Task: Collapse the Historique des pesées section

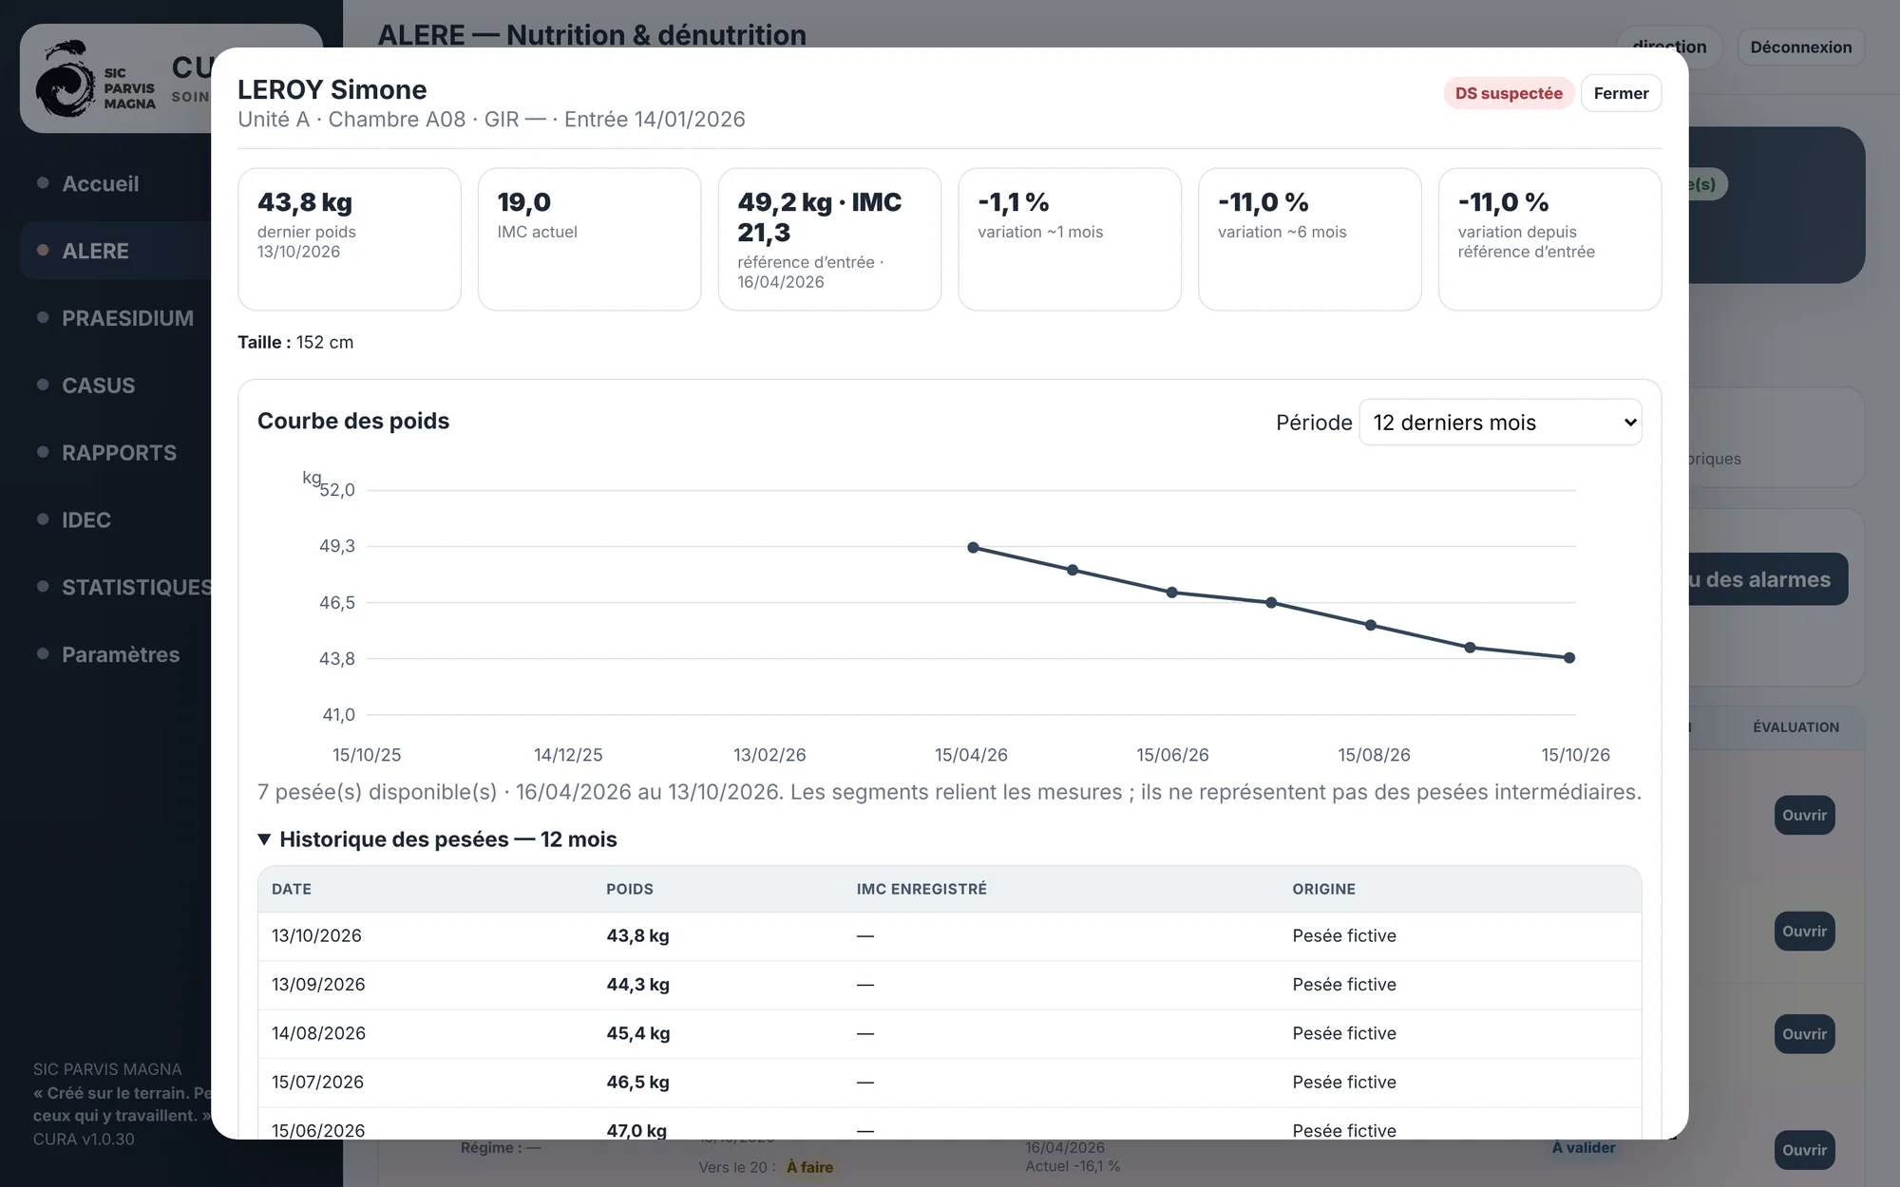Action: tap(437, 839)
